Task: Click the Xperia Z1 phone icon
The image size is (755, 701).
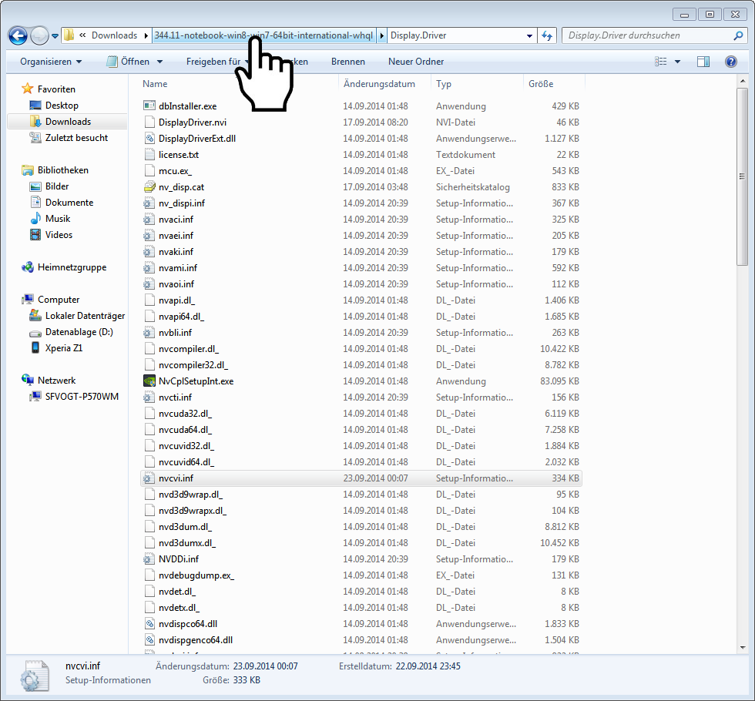Action: (x=35, y=347)
